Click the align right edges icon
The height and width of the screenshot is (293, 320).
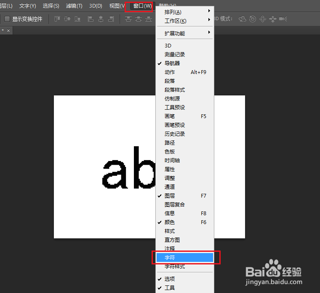[111, 19]
